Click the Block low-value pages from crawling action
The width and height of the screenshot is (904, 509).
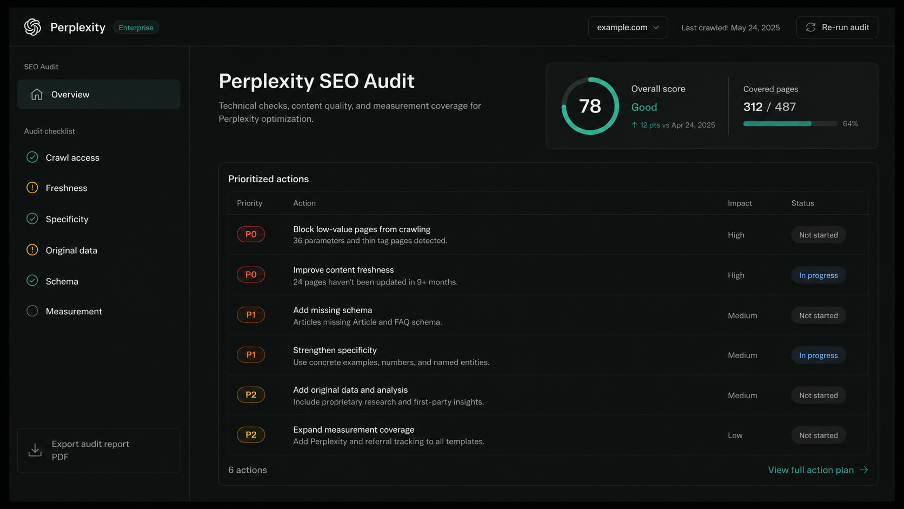click(362, 229)
